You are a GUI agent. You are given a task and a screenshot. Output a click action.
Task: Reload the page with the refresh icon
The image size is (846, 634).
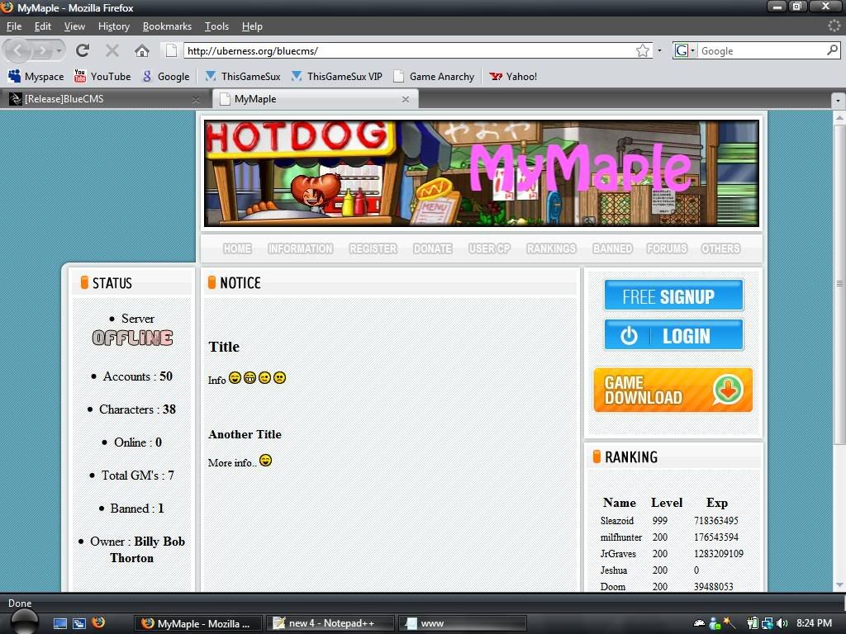click(82, 50)
